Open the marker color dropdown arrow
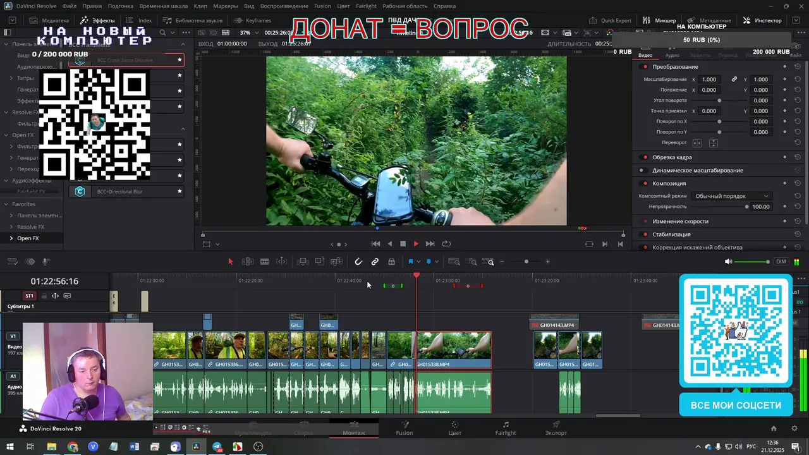809x455 pixels. tap(436, 262)
